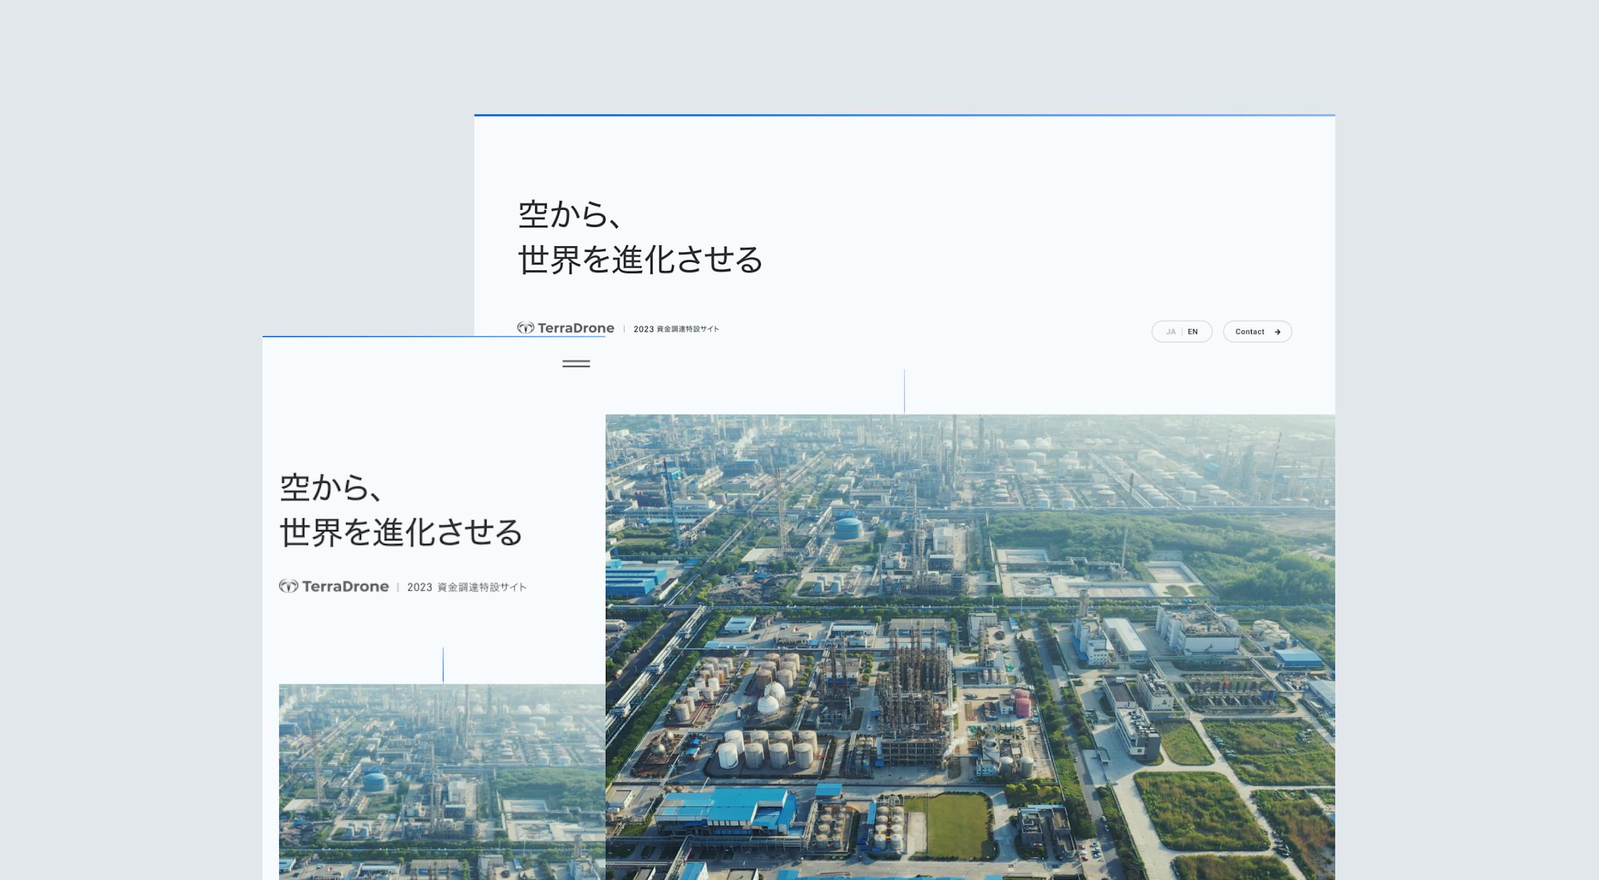
Task: Click desktop headline 世界を進化させる
Action: 640,259
